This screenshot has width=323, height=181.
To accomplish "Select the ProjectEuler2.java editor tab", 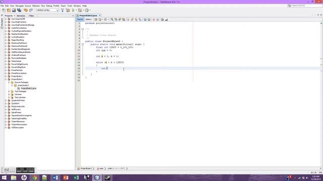I will coord(88,16).
